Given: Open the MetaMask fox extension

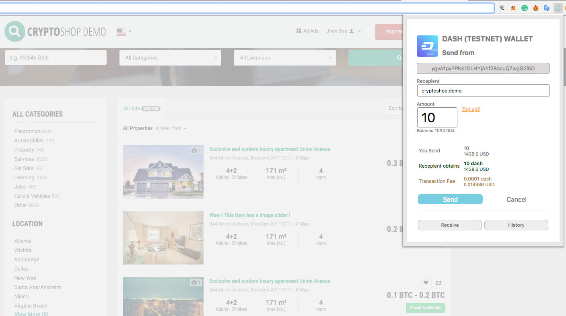Looking at the screenshot, I should coord(513,8).
